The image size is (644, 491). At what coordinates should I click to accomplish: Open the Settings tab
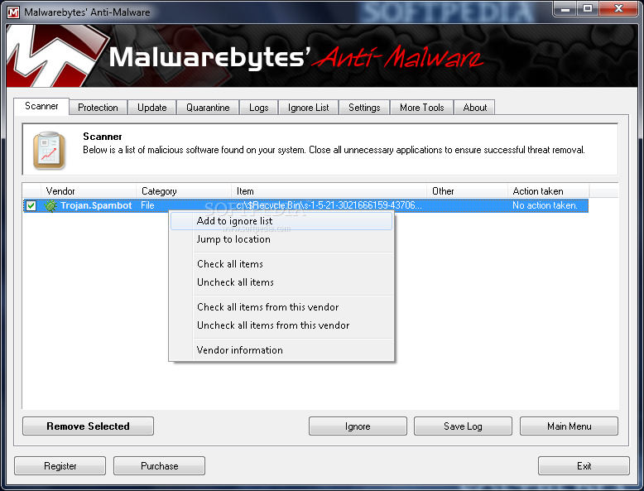pos(364,108)
